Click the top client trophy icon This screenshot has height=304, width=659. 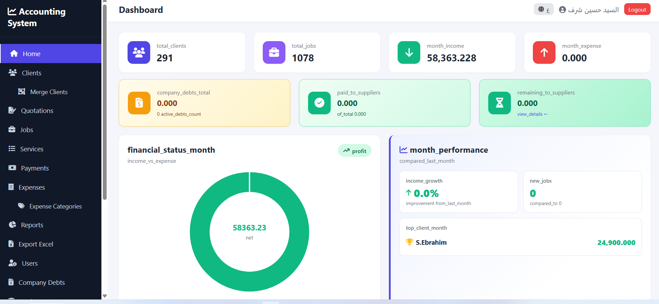(409, 242)
